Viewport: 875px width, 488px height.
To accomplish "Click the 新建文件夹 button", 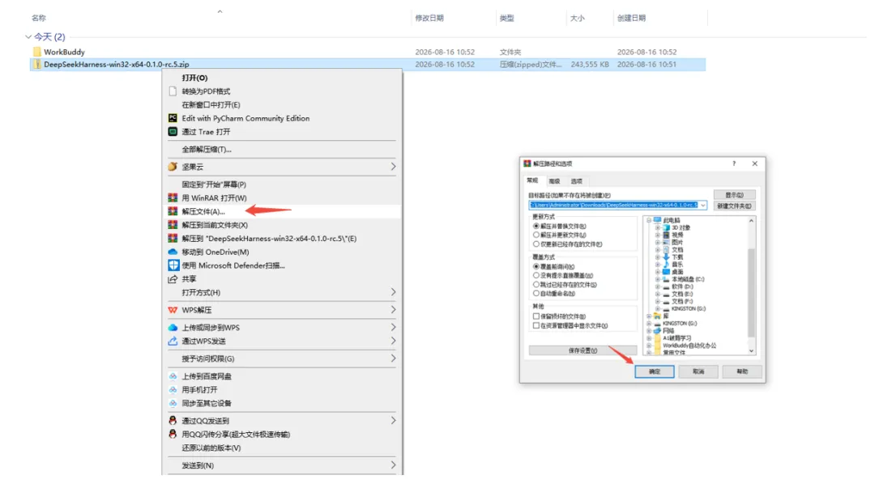I will (x=734, y=206).
